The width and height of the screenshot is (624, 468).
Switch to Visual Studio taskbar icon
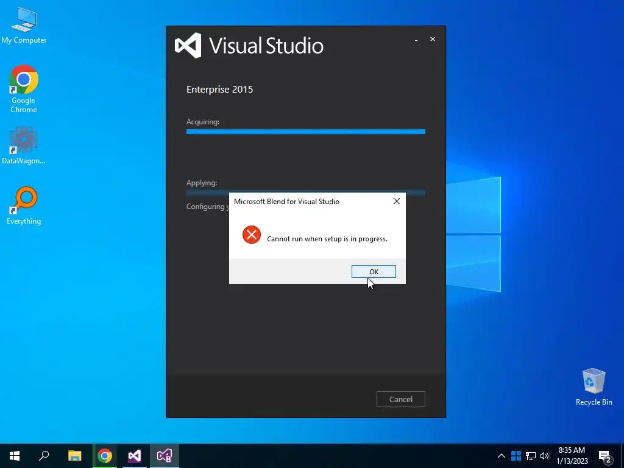135,456
